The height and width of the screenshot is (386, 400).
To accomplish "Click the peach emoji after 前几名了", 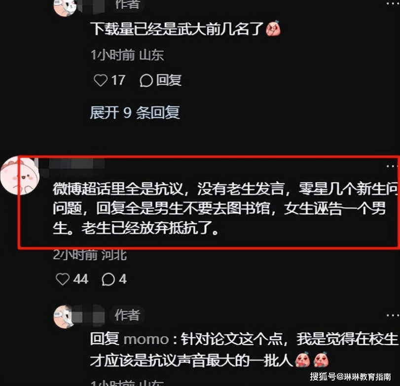I will click(273, 28).
